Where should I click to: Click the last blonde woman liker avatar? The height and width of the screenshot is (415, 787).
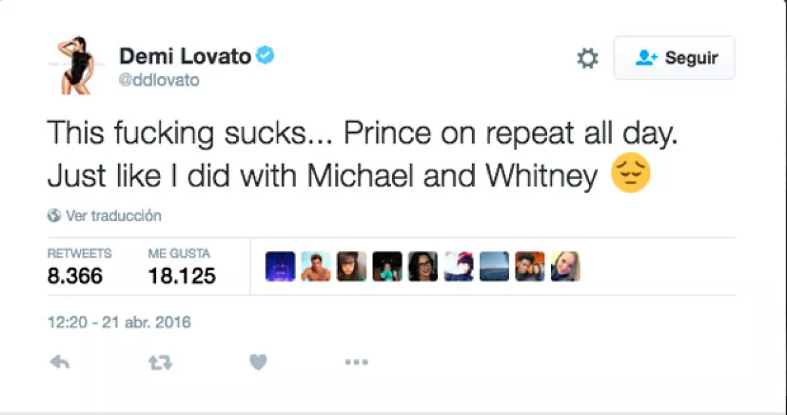pos(565,267)
